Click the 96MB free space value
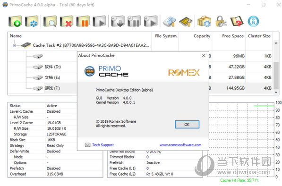 pyautogui.click(x=239, y=56)
